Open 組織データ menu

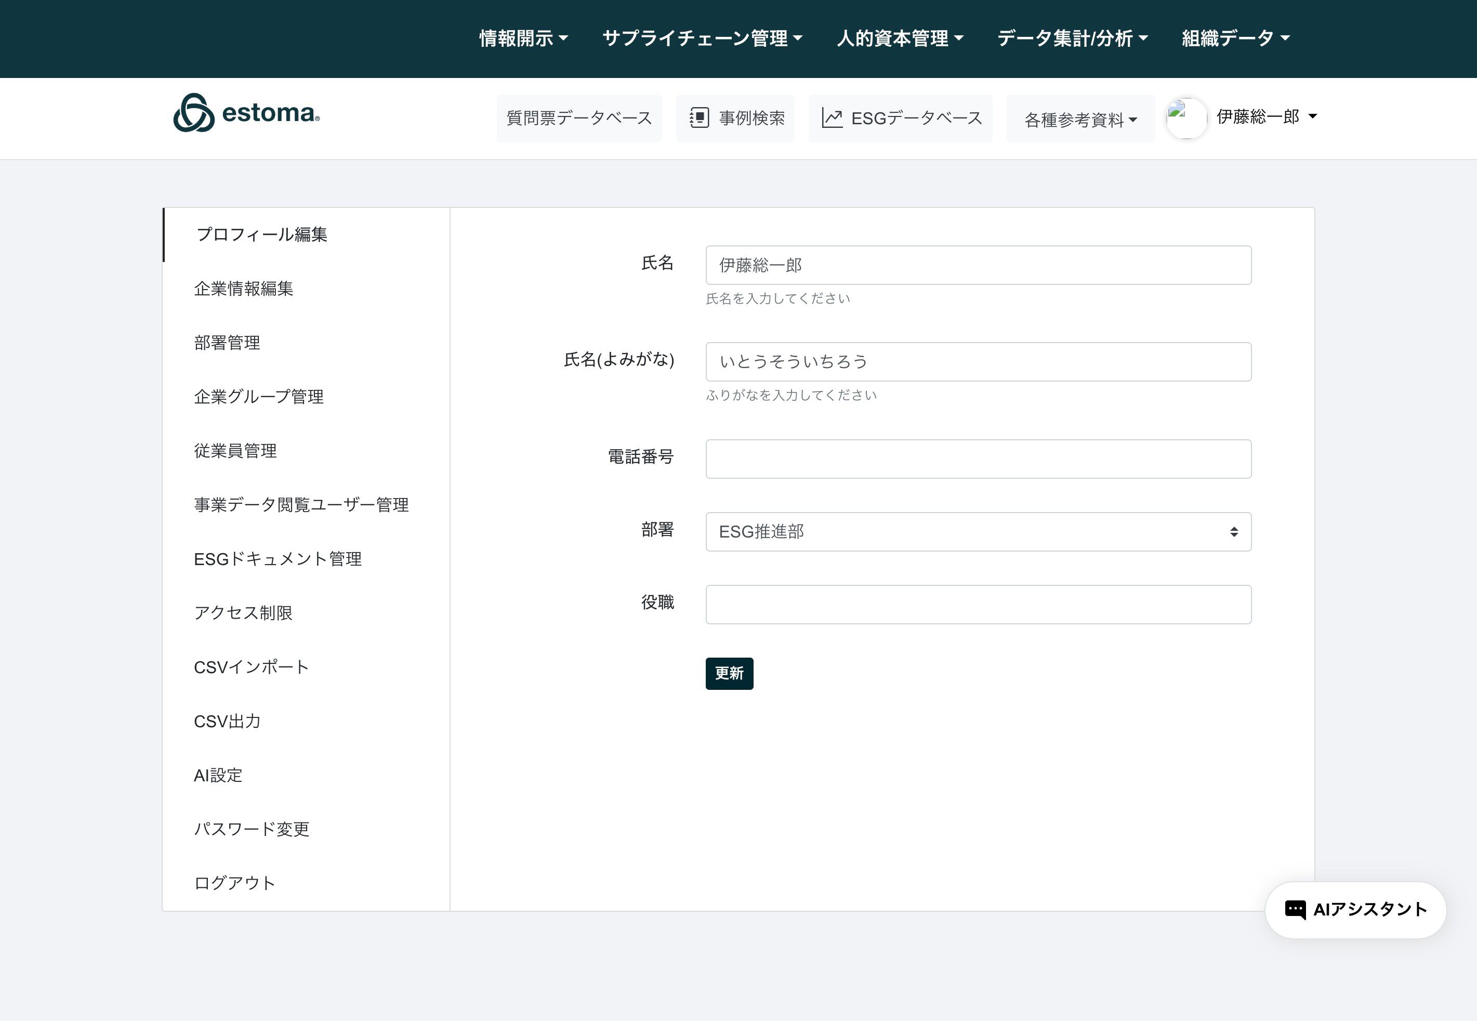click(x=1235, y=38)
